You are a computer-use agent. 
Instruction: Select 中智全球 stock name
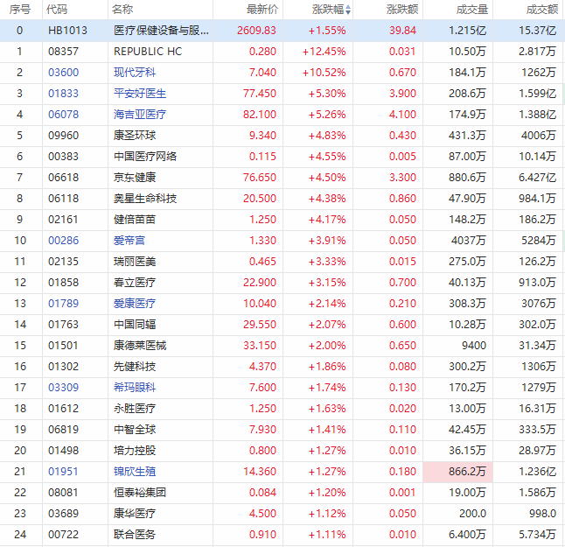pyautogui.click(x=135, y=430)
